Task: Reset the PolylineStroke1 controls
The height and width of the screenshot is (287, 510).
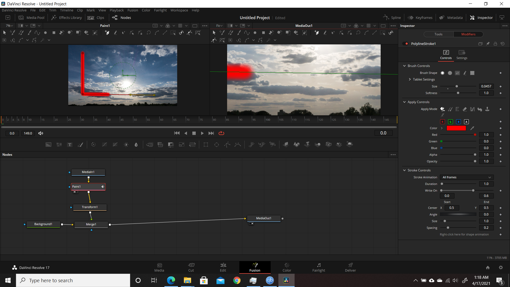Action: [503, 44]
